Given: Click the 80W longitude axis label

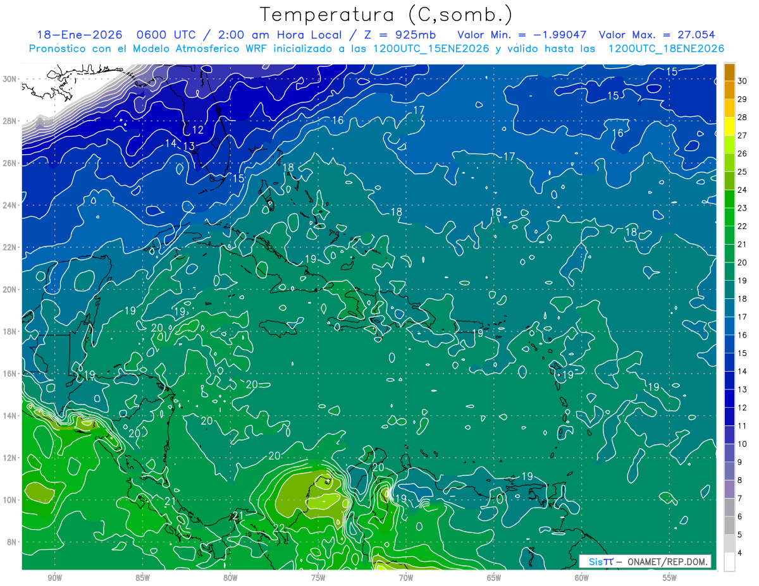Looking at the screenshot, I should pos(230,577).
